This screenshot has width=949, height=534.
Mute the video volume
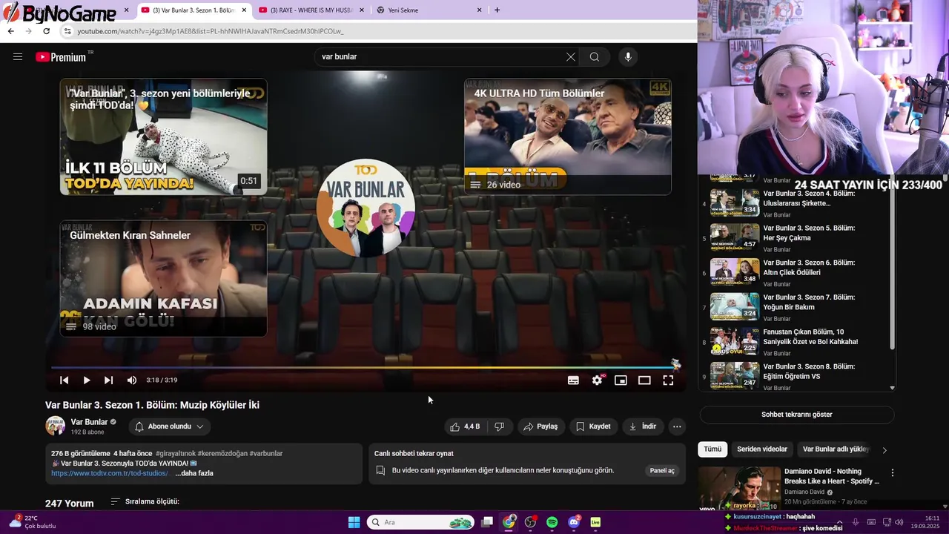[x=132, y=380]
